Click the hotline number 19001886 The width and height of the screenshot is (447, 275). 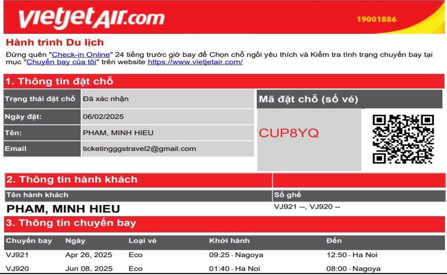tap(376, 19)
